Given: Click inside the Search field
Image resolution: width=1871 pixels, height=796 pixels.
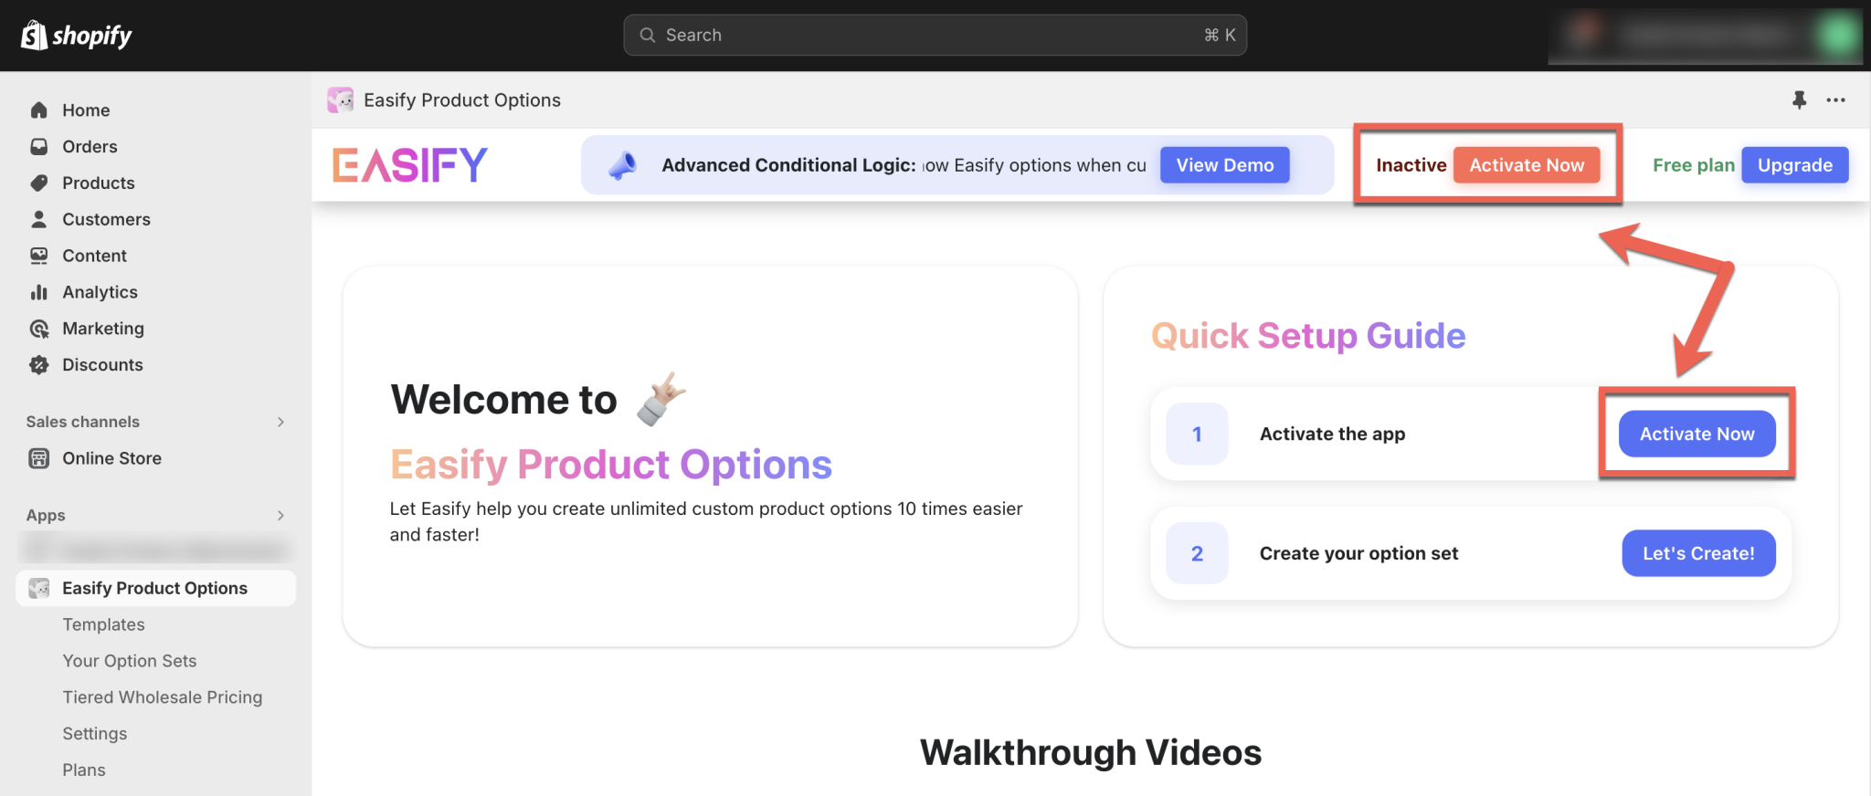Looking at the screenshot, I should click(935, 35).
